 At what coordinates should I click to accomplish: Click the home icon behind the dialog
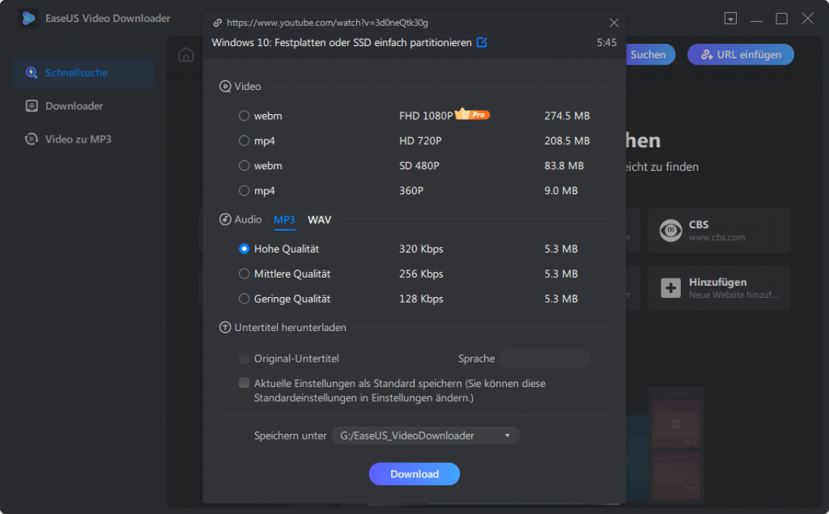tap(185, 54)
